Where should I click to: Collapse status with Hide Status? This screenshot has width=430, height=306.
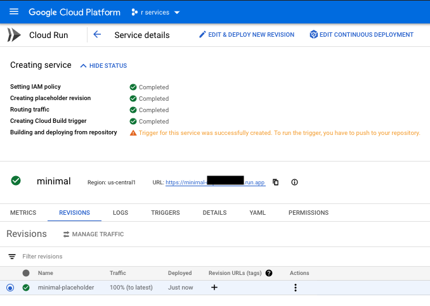103,66
